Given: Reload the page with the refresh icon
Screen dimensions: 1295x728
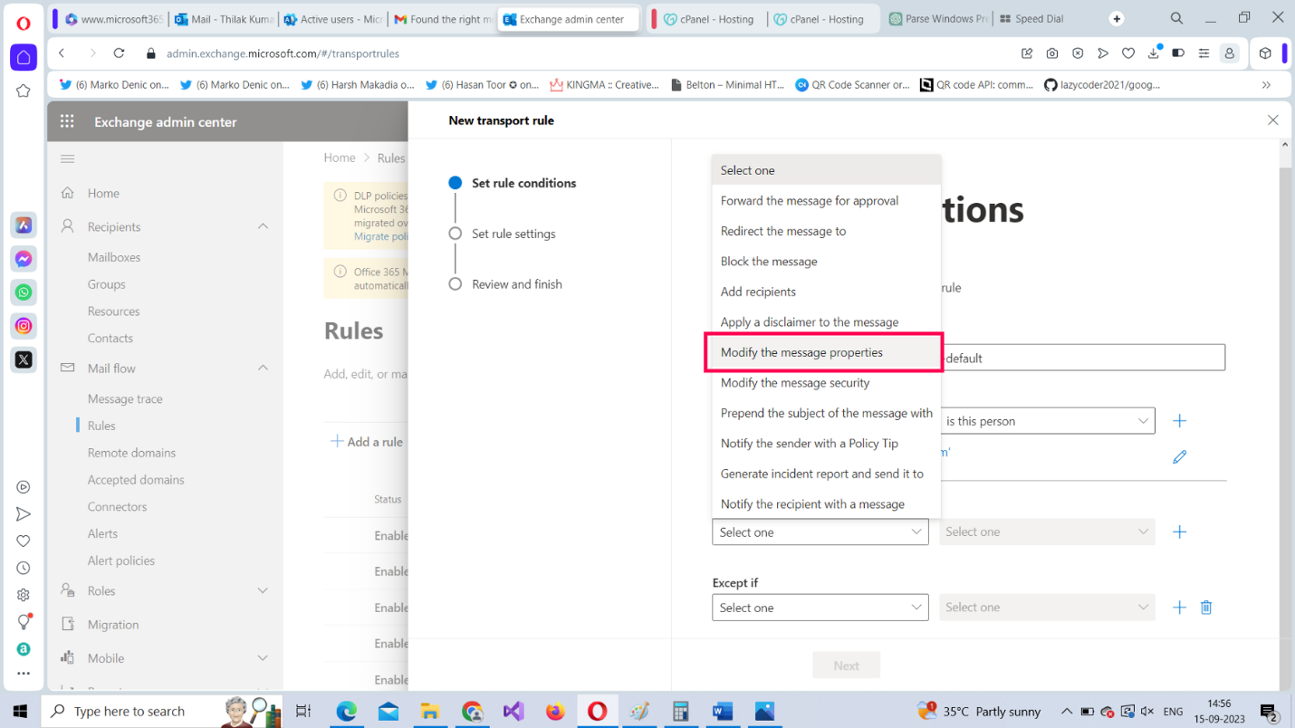Looking at the screenshot, I should pos(119,53).
